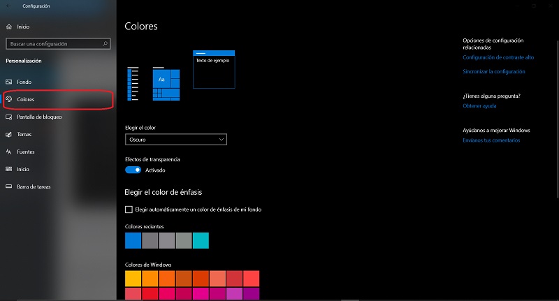Select the blue recent color swatch
This screenshot has width=559, height=301.
tap(133, 241)
